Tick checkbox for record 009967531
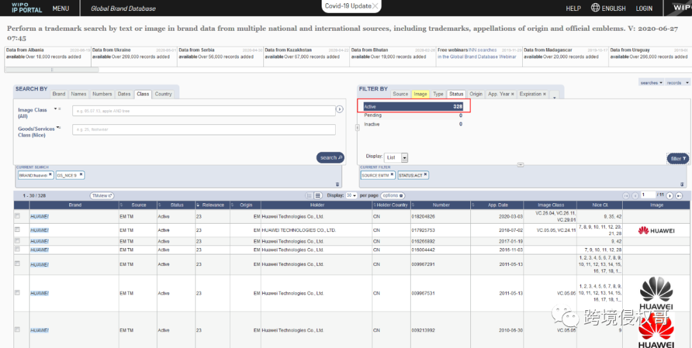Screen dimensions: 692x348 click(17, 292)
